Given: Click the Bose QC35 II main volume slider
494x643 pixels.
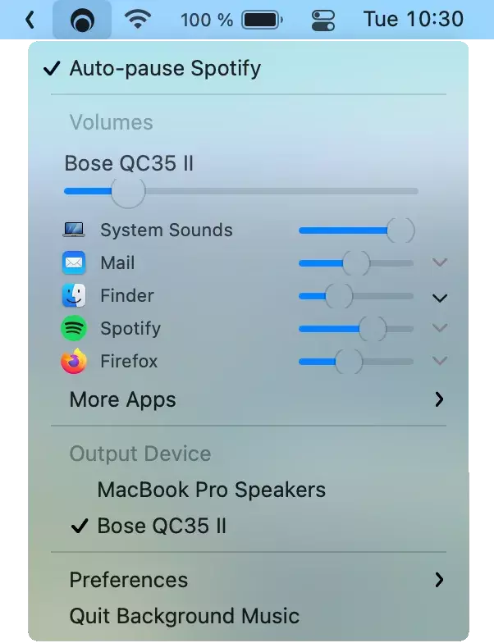Looking at the screenshot, I should point(241,191).
